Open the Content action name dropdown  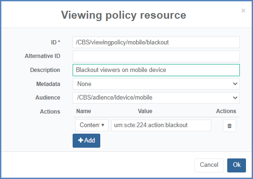(92, 125)
